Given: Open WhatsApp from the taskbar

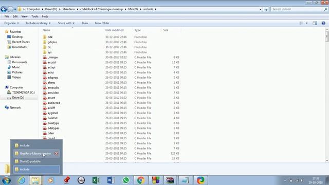Looking at the screenshot, I should (x=126, y=180).
